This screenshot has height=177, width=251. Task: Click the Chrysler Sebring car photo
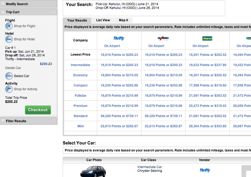point(93,171)
